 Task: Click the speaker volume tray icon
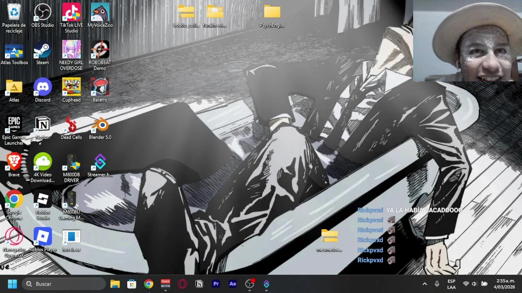click(x=475, y=284)
